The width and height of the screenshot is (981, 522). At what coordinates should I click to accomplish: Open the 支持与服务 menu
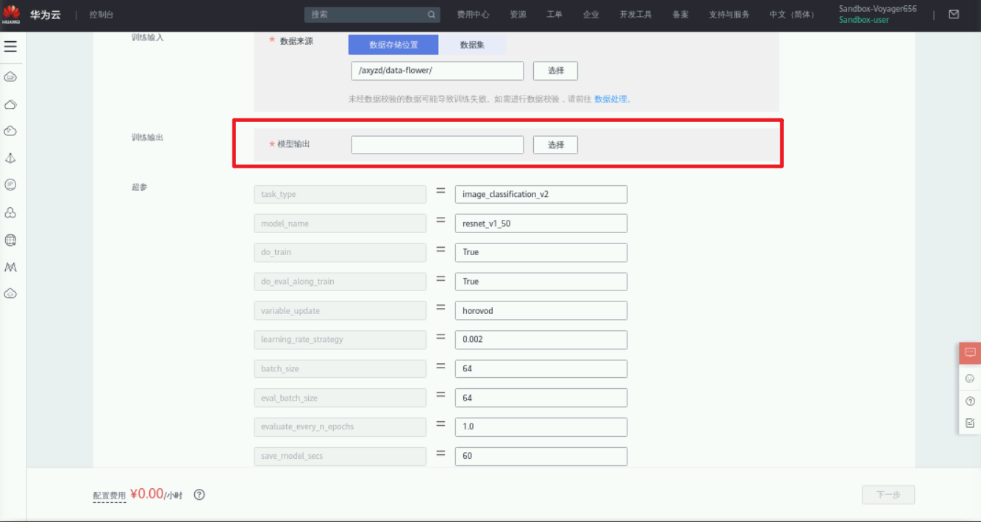tap(729, 15)
